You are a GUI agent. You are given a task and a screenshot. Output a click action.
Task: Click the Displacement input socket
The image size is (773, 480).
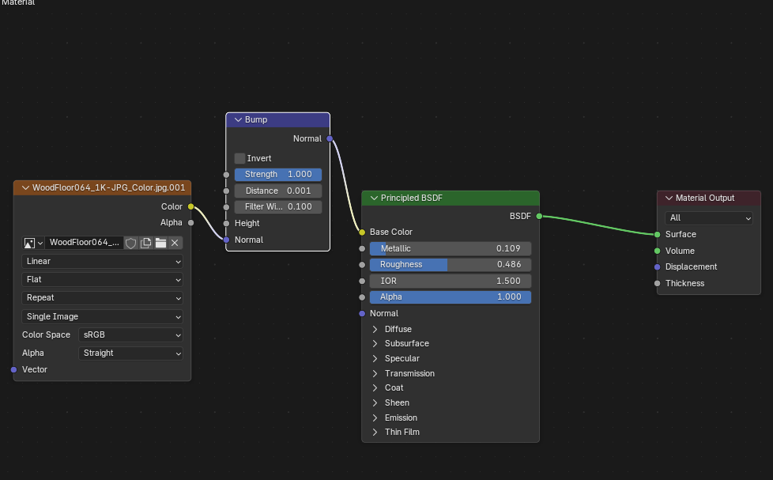tap(657, 266)
